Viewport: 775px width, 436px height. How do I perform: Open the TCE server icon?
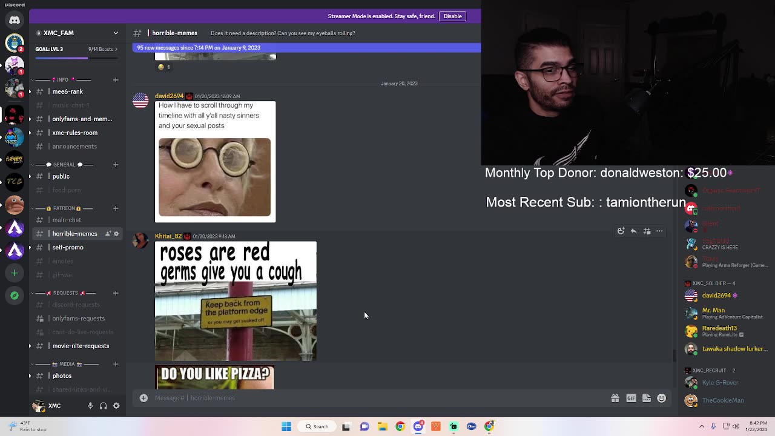[15, 182]
